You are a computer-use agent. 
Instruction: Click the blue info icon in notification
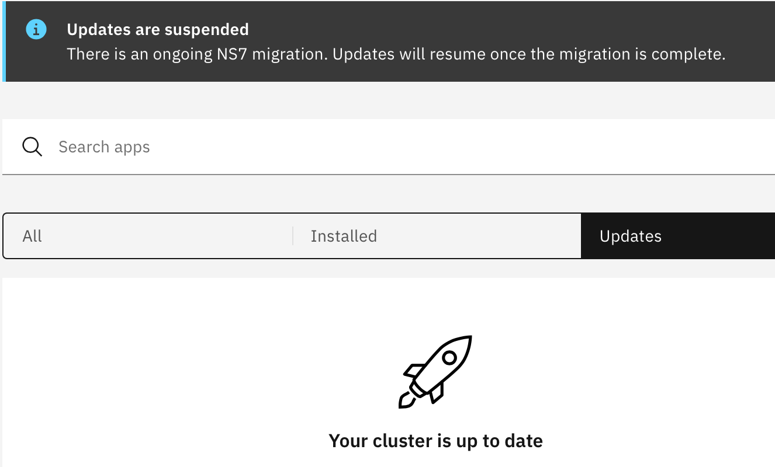[x=36, y=29]
